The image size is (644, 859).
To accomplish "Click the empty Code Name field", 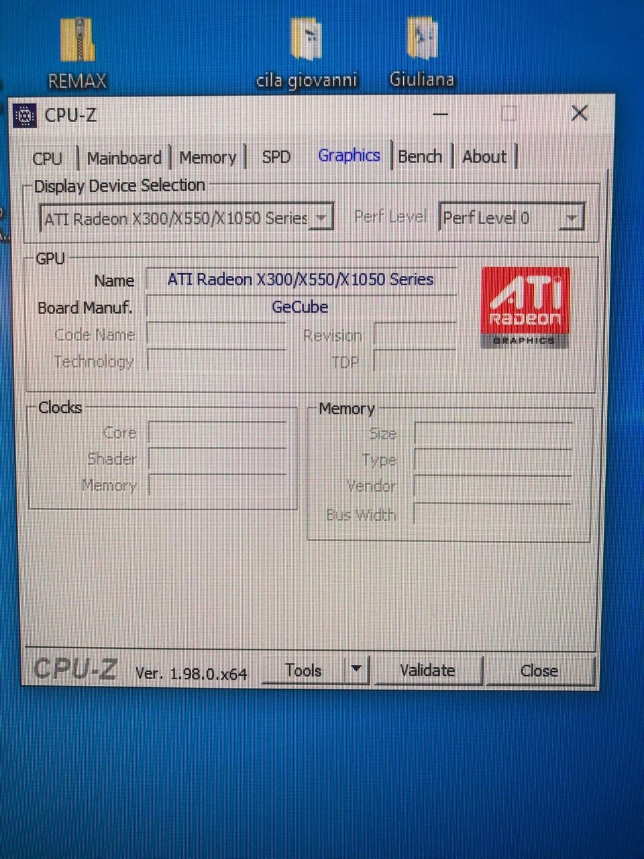I will pyautogui.click(x=216, y=334).
